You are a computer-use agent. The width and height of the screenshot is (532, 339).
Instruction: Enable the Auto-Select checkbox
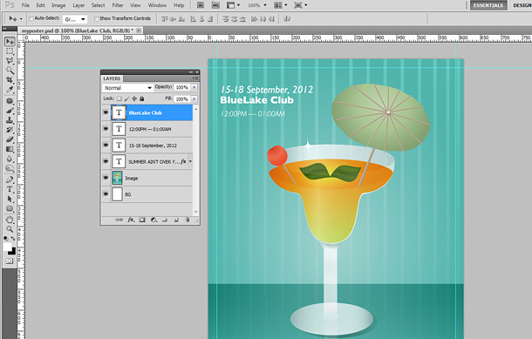coord(31,18)
